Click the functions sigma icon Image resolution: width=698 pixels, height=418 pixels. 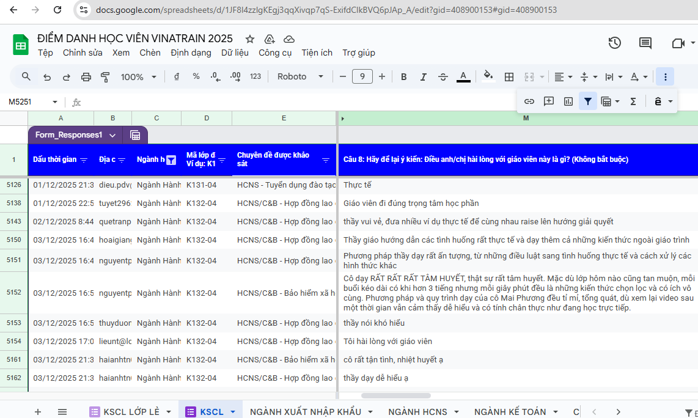tap(633, 101)
